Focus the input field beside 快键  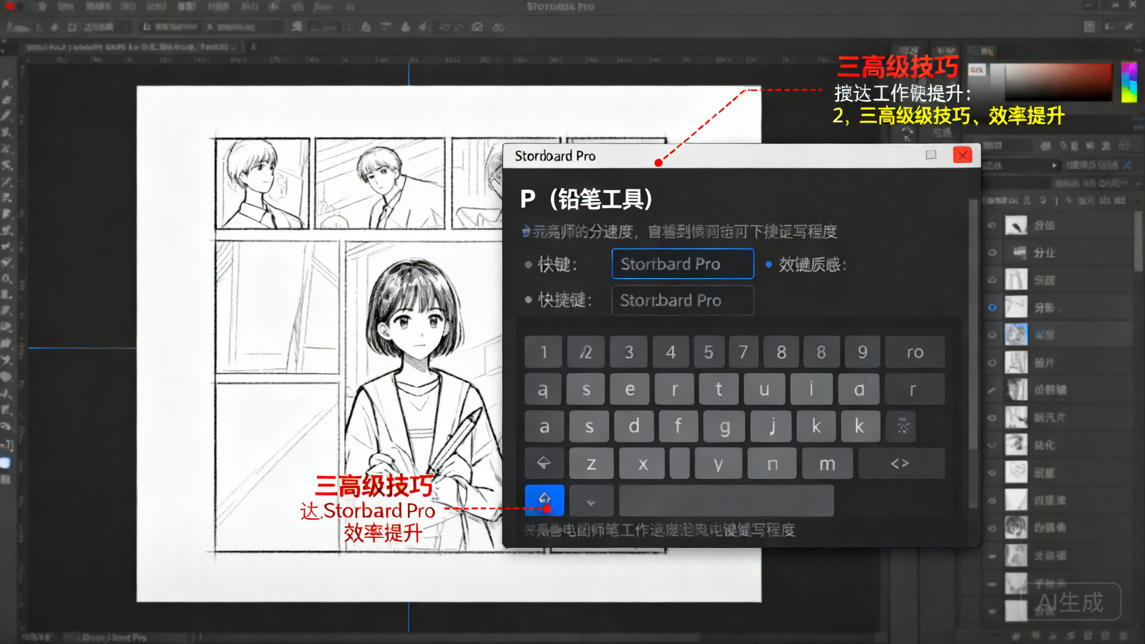coord(683,264)
